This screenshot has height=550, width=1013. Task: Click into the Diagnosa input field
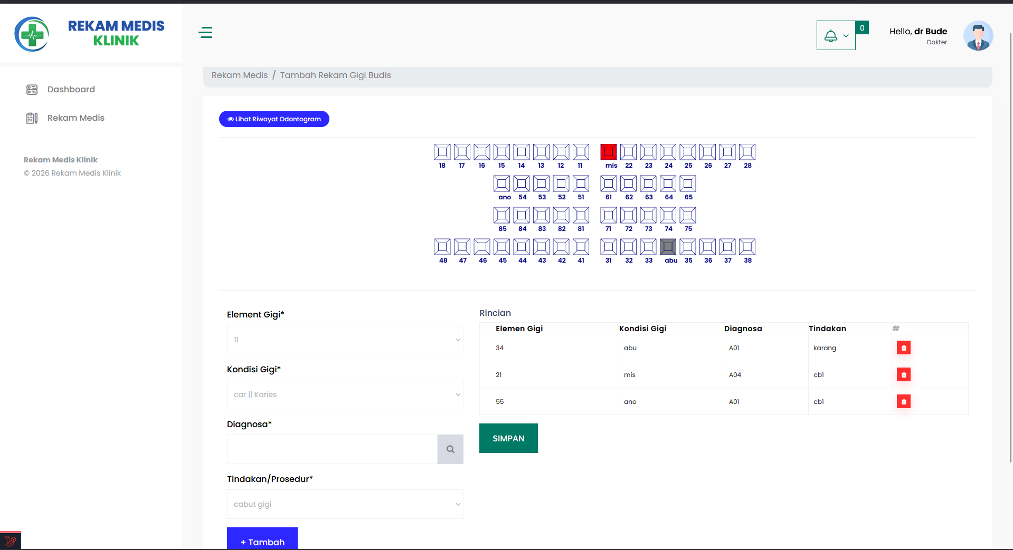coord(332,449)
